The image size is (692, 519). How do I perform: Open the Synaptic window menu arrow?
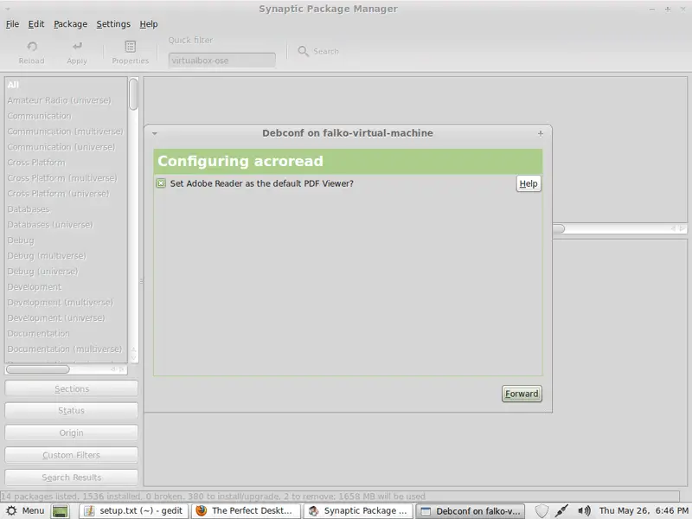click(x=8, y=9)
